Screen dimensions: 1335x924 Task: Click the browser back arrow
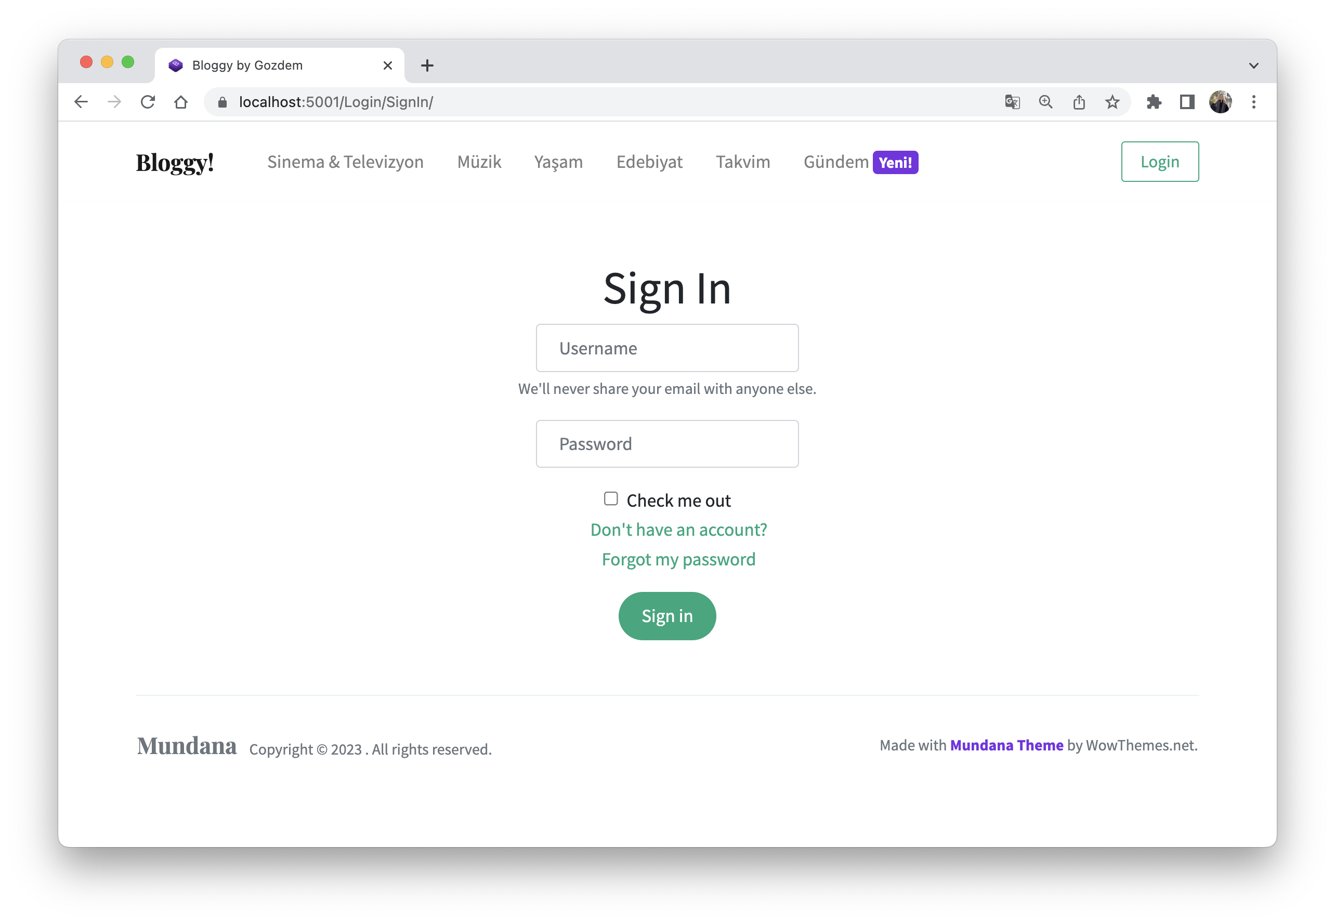point(81,102)
